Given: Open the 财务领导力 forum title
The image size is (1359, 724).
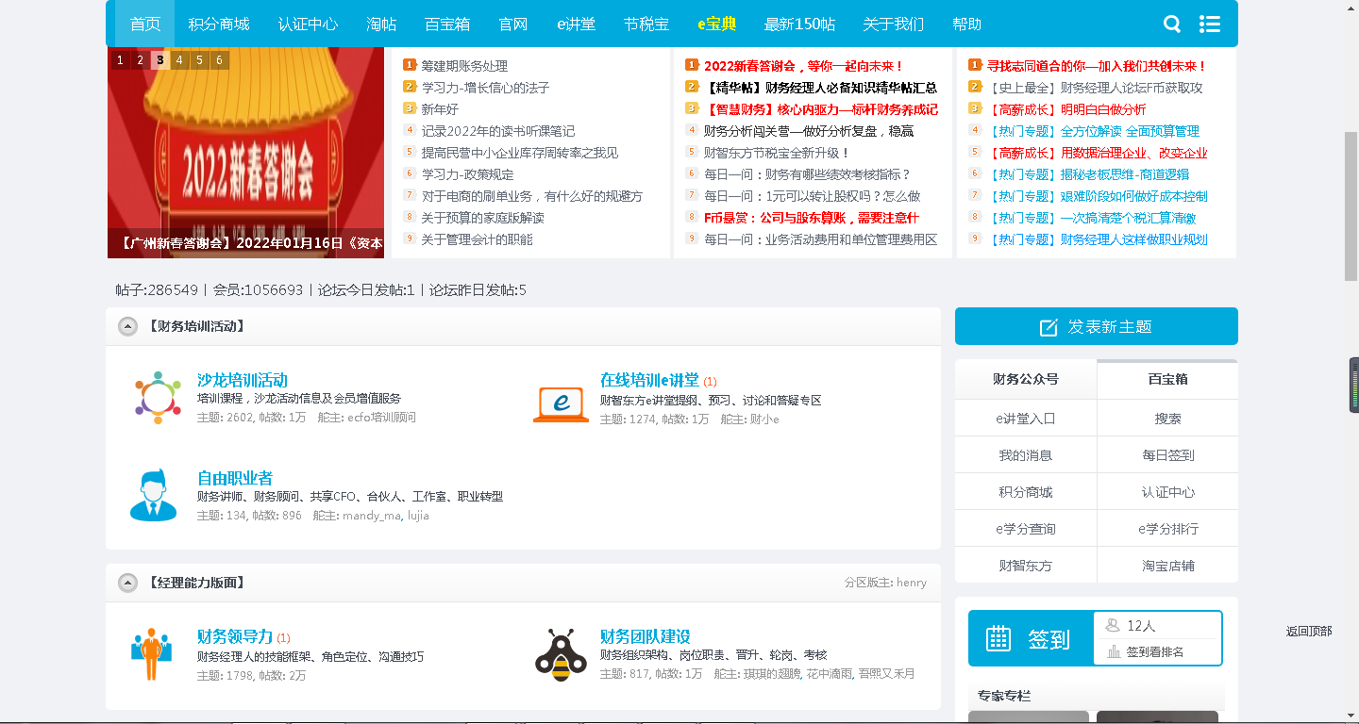Looking at the screenshot, I should click(235, 636).
